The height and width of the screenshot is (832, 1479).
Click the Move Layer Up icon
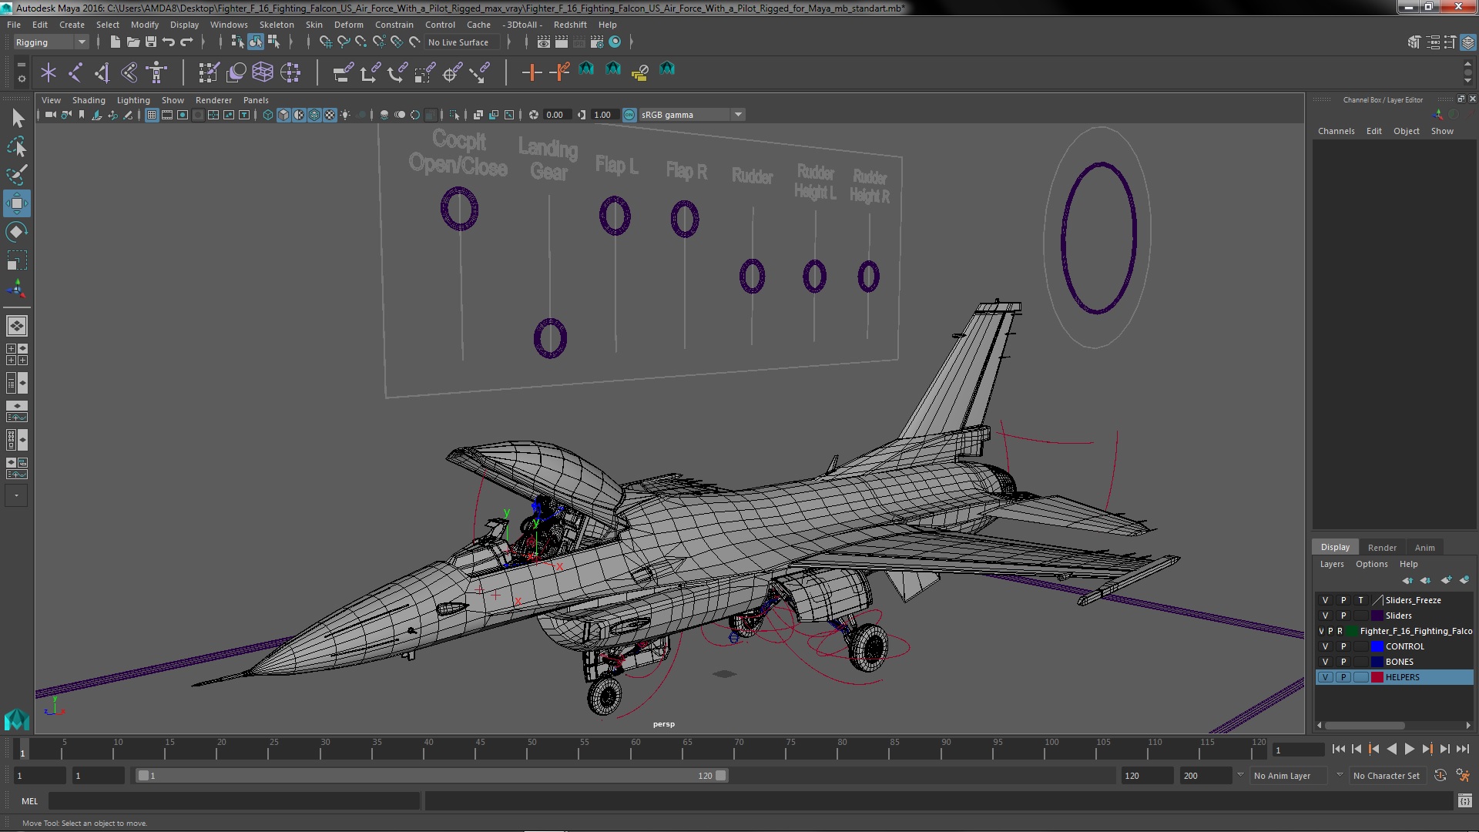pyautogui.click(x=1407, y=580)
